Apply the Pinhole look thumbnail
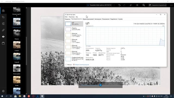 (17, 33)
